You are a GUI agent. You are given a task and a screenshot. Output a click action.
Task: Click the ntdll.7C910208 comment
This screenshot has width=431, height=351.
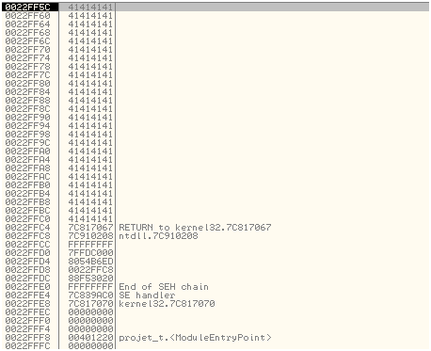[158, 236]
